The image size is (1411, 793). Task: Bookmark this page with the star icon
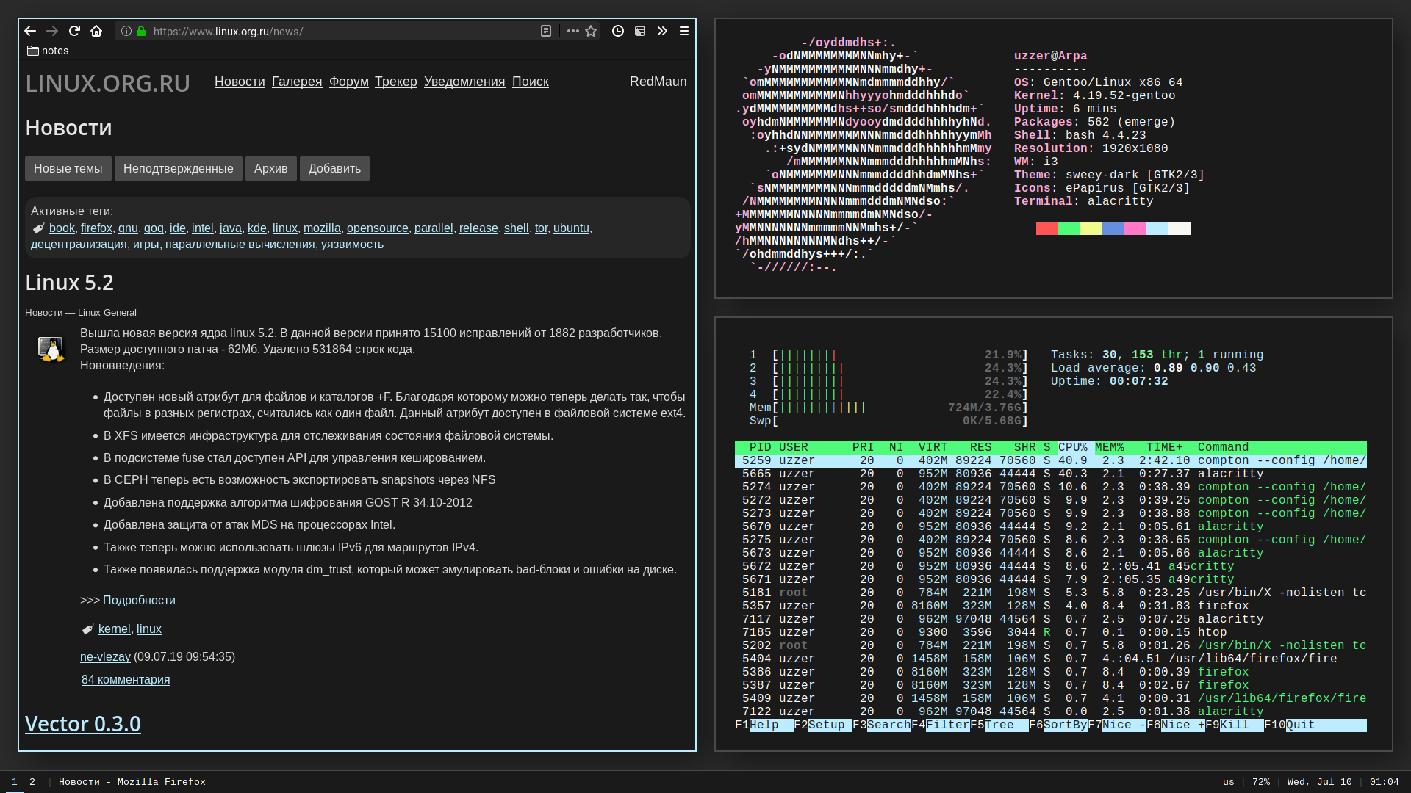click(x=591, y=31)
